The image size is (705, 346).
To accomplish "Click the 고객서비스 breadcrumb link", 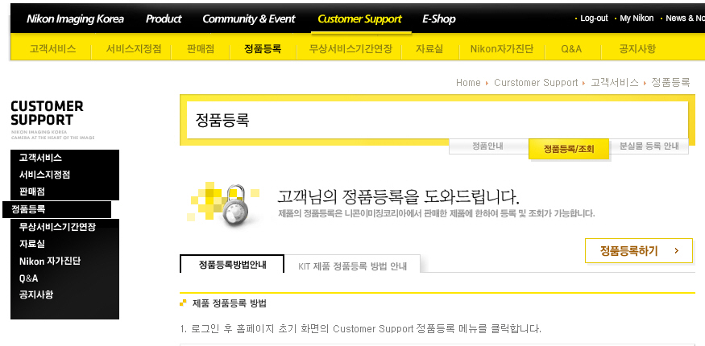I will (615, 83).
